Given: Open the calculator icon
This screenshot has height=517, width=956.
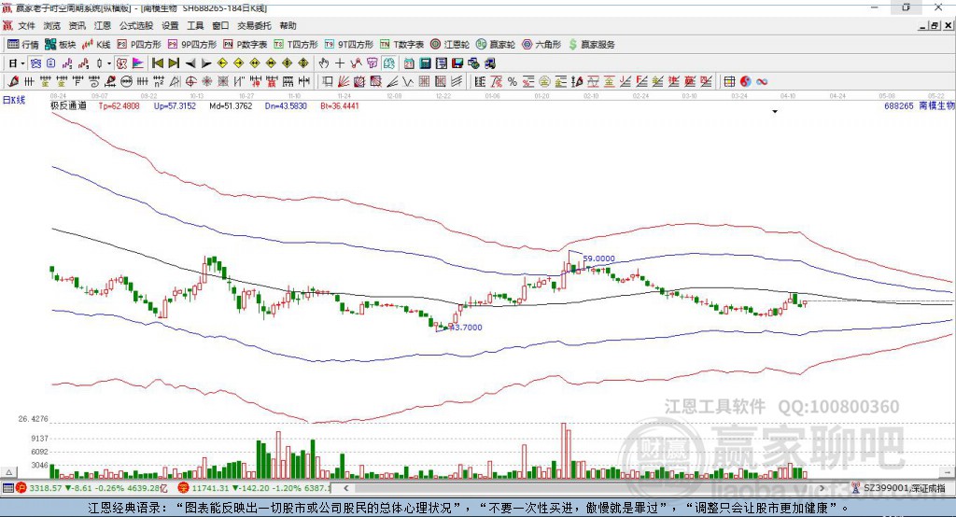Looking at the screenshot, I should click(x=425, y=63).
